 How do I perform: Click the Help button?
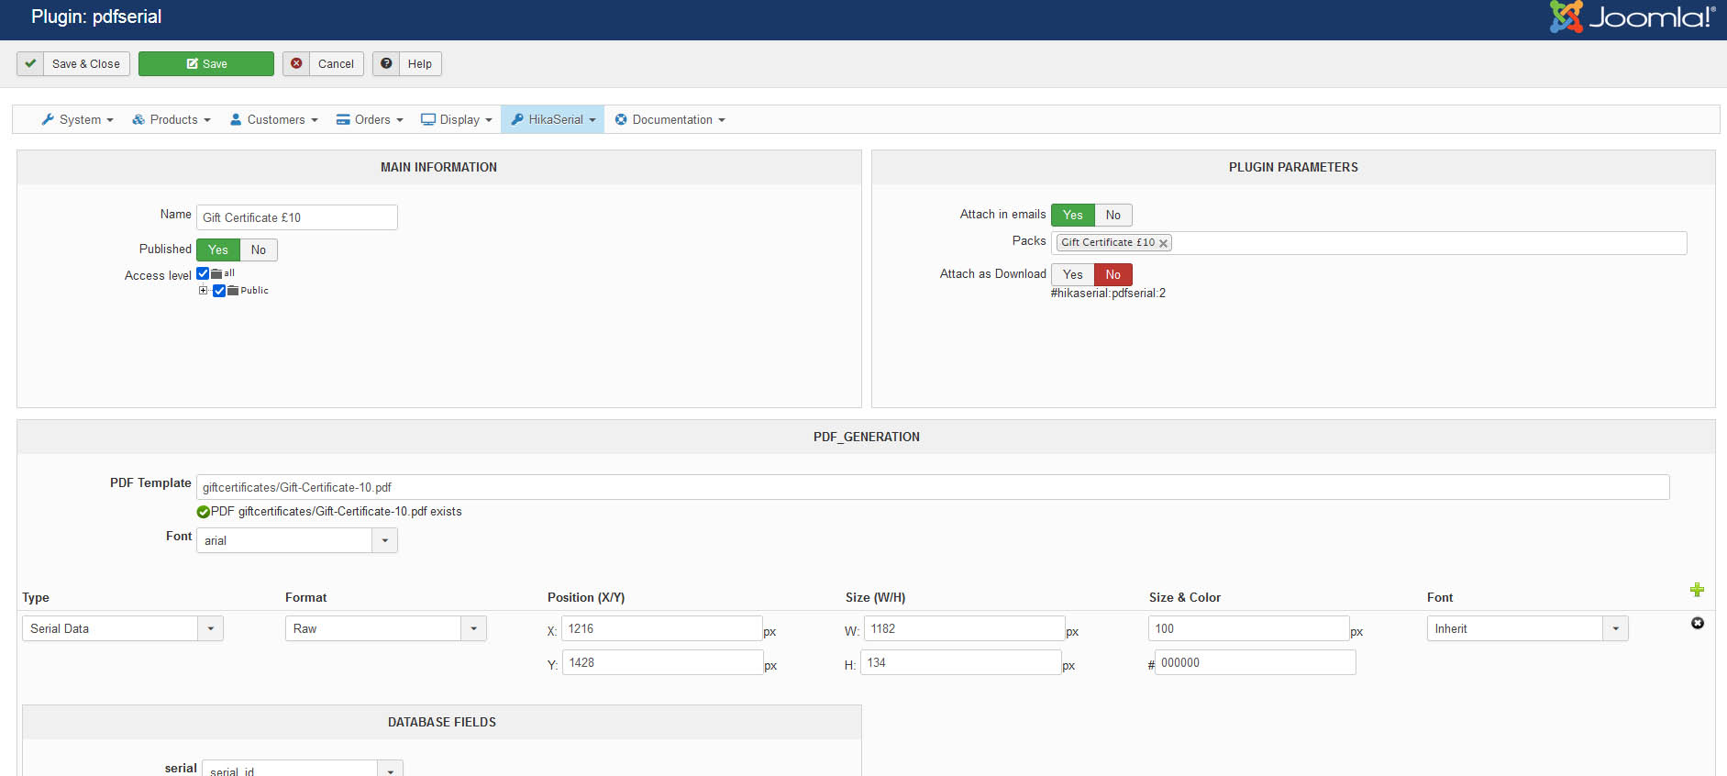pos(407,63)
